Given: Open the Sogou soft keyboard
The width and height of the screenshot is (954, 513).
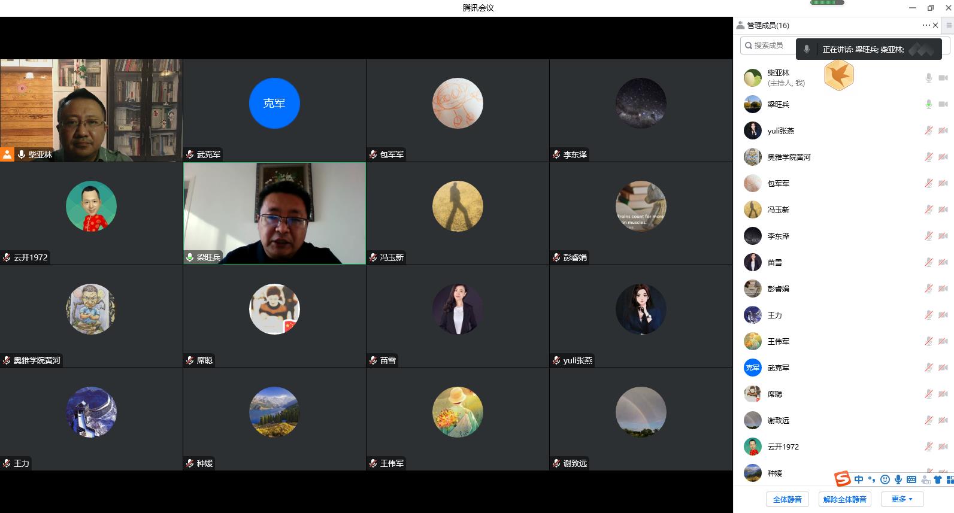Looking at the screenshot, I should point(911,479).
